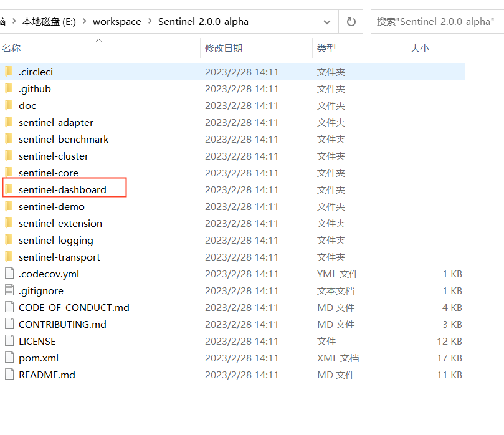Image resolution: width=504 pixels, height=435 pixels.
Task: Open the address bar history dropdown arrow
Action: coord(326,21)
